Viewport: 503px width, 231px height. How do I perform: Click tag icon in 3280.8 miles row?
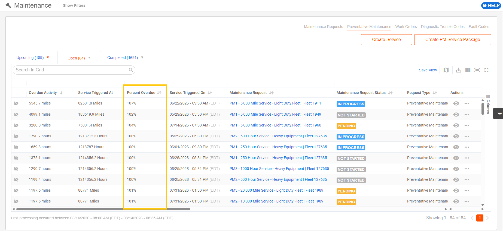coord(16,125)
